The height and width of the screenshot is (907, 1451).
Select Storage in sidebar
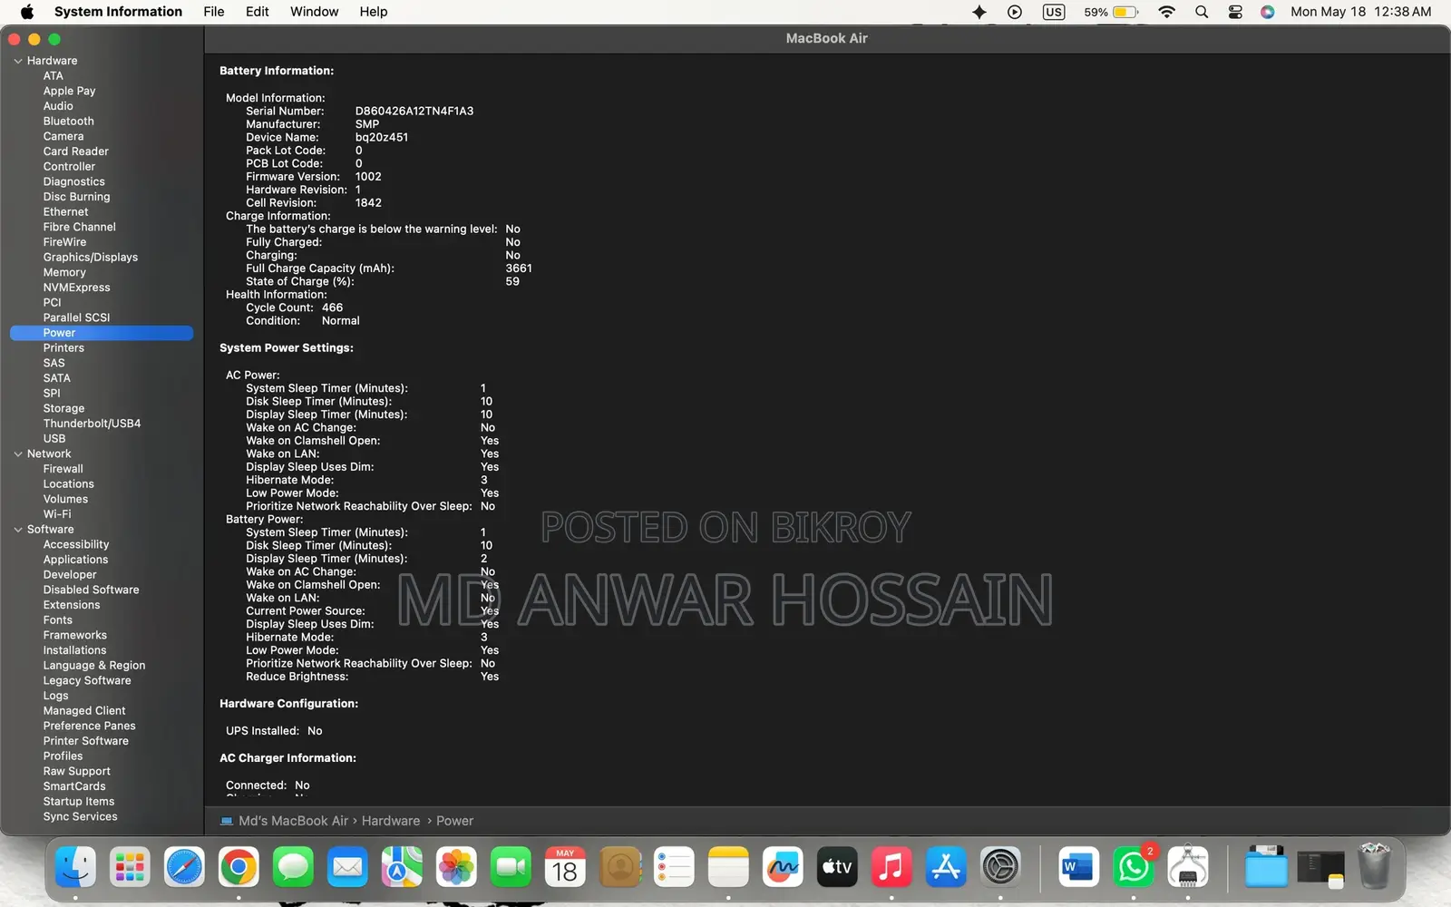pyautogui.click(x=63, y=408)
